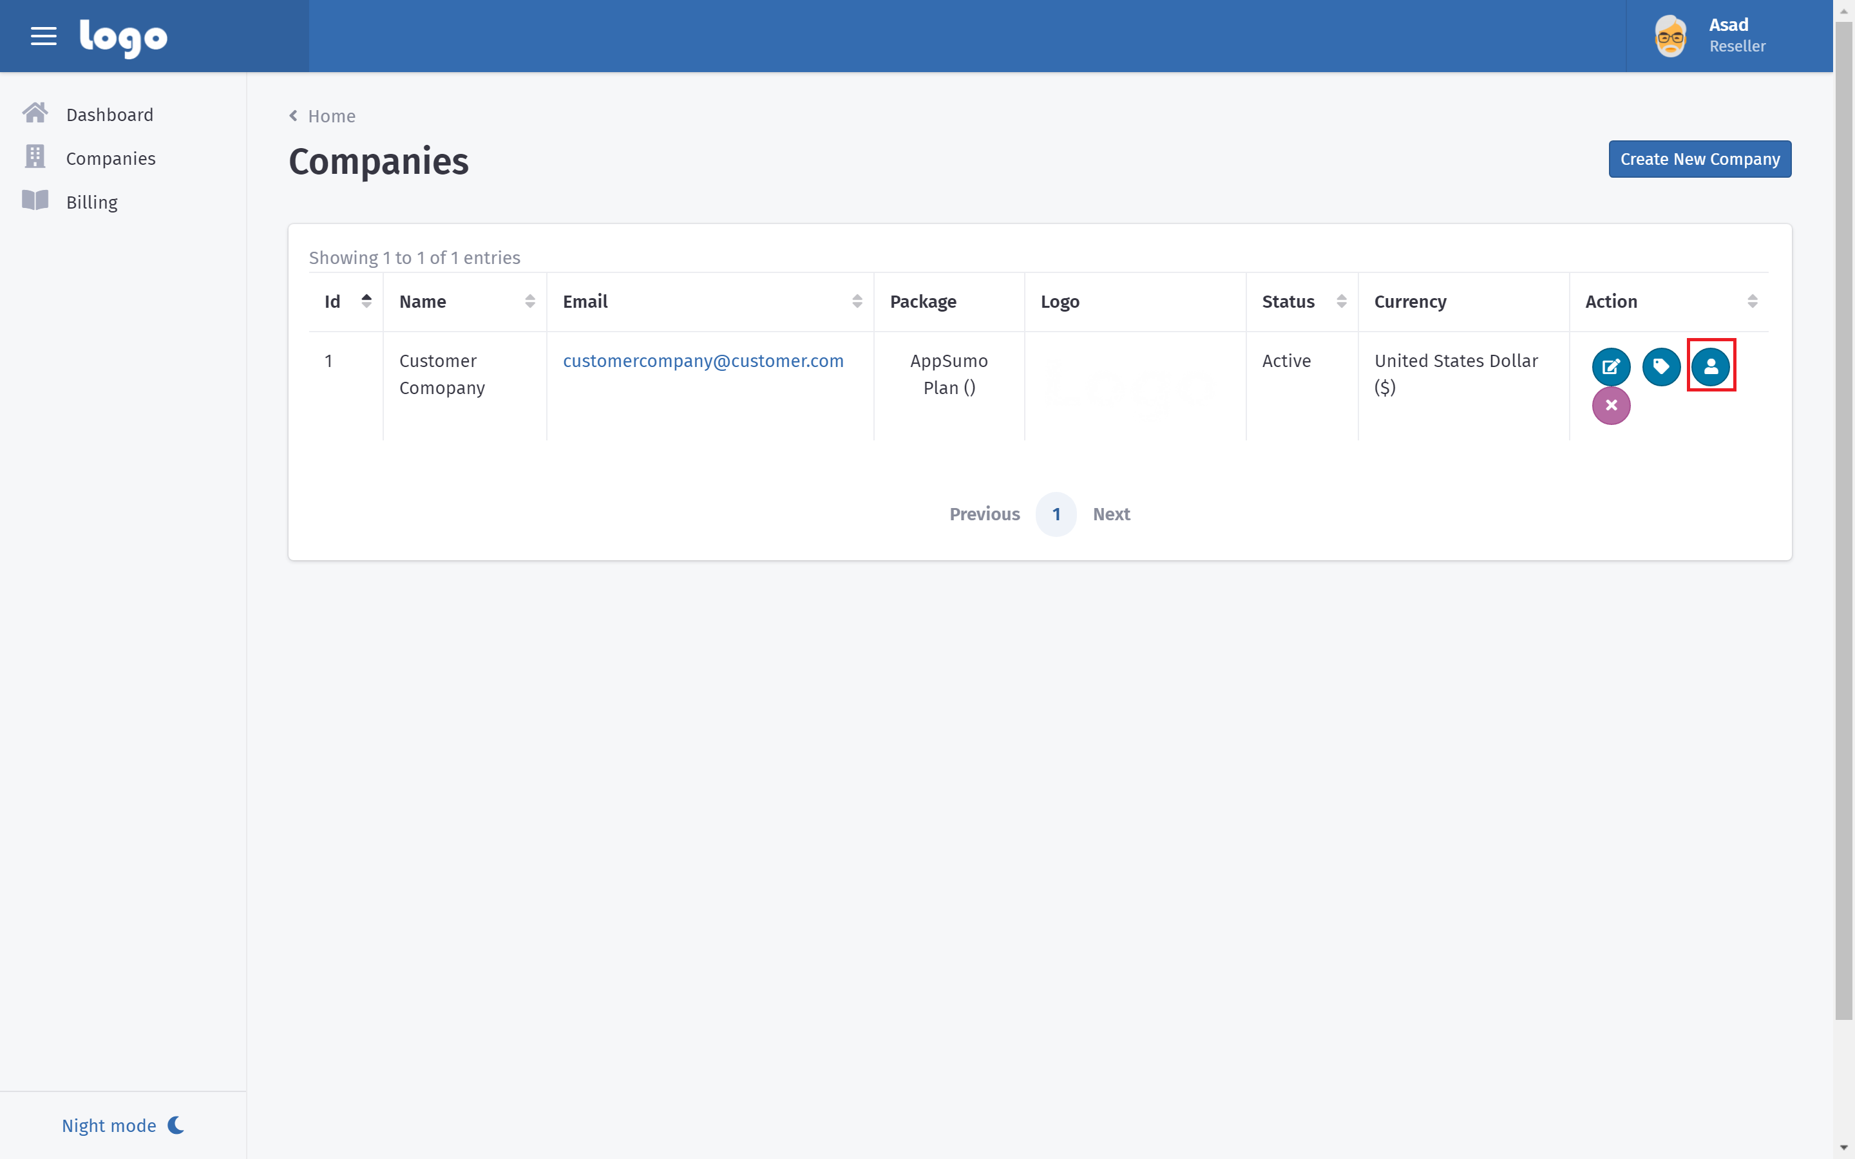Viewport: 1855px width, 1159px height.
Task: Toggle Night mode
Action: point(122,1124)
